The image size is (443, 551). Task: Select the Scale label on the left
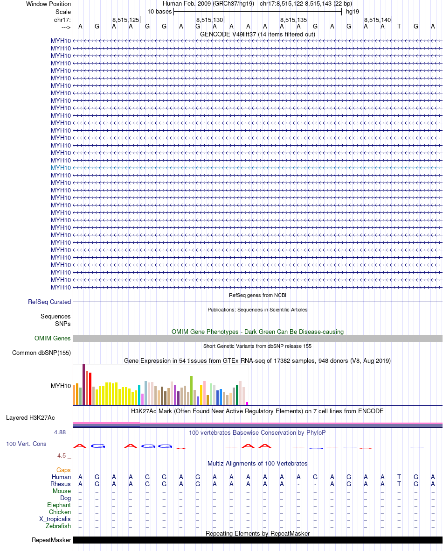pos(63,12)
